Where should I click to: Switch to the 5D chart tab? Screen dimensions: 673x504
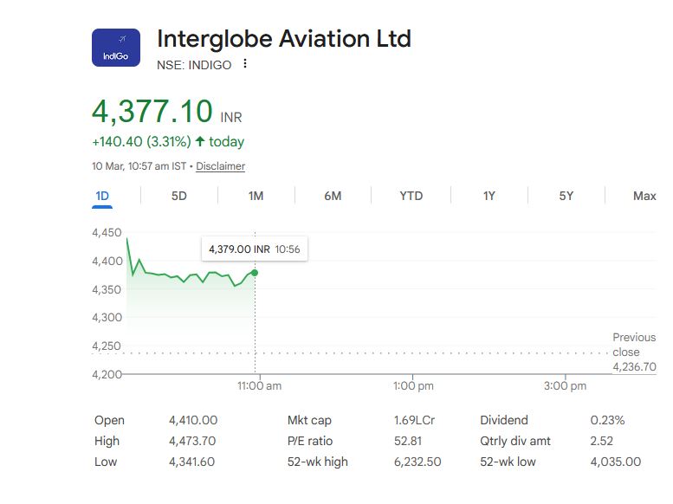[178, 196]
